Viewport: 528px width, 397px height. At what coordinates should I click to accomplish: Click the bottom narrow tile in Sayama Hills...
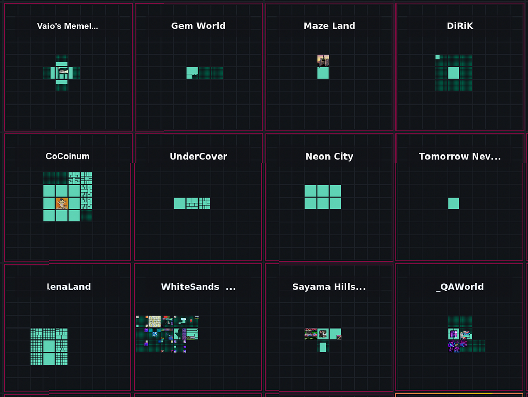[x=323, y=347]
